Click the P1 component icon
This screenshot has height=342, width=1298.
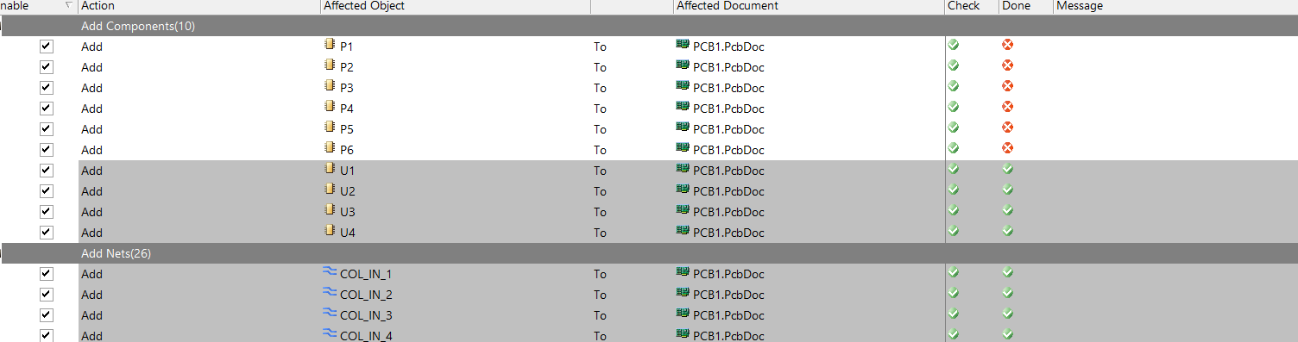[x=329, y=45]
